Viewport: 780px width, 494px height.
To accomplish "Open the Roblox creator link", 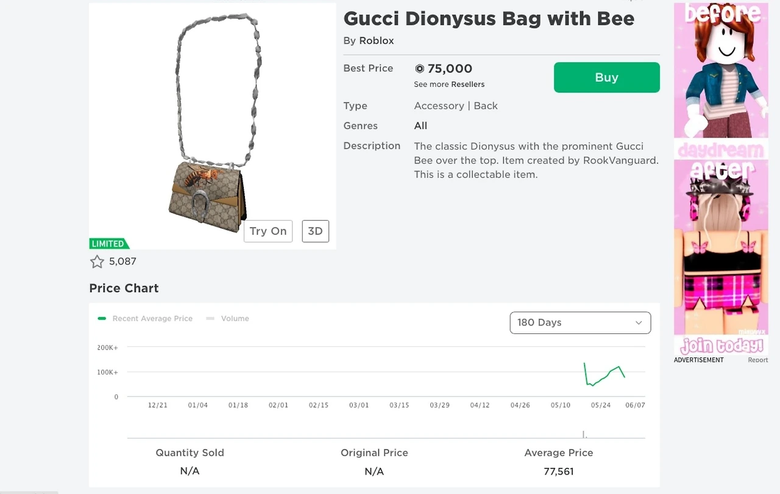I will coord(377,41).
